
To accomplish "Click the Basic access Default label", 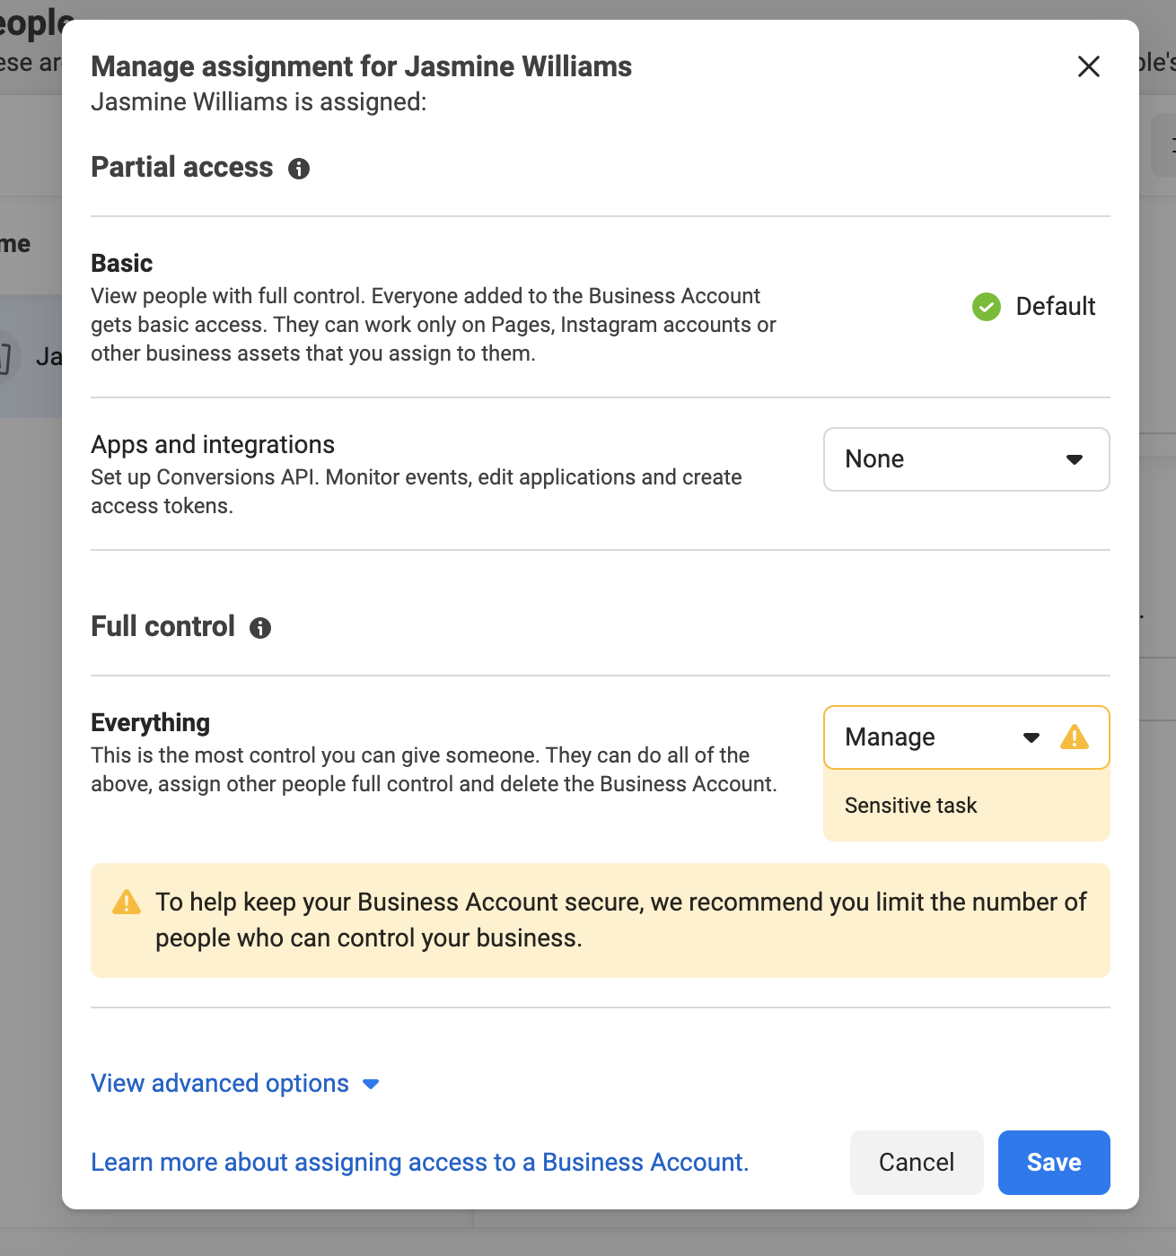I will click(1055, 307).
